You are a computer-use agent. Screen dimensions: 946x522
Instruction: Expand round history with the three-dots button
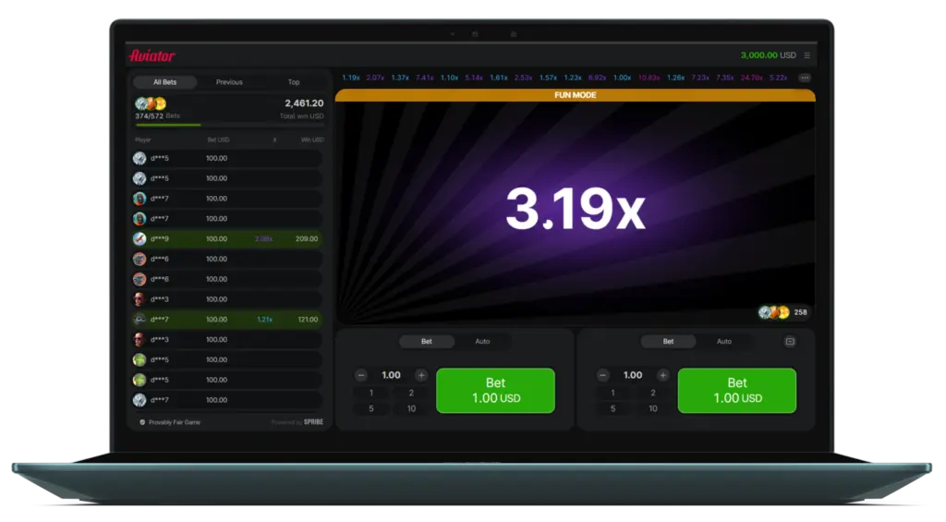(805, 78)
